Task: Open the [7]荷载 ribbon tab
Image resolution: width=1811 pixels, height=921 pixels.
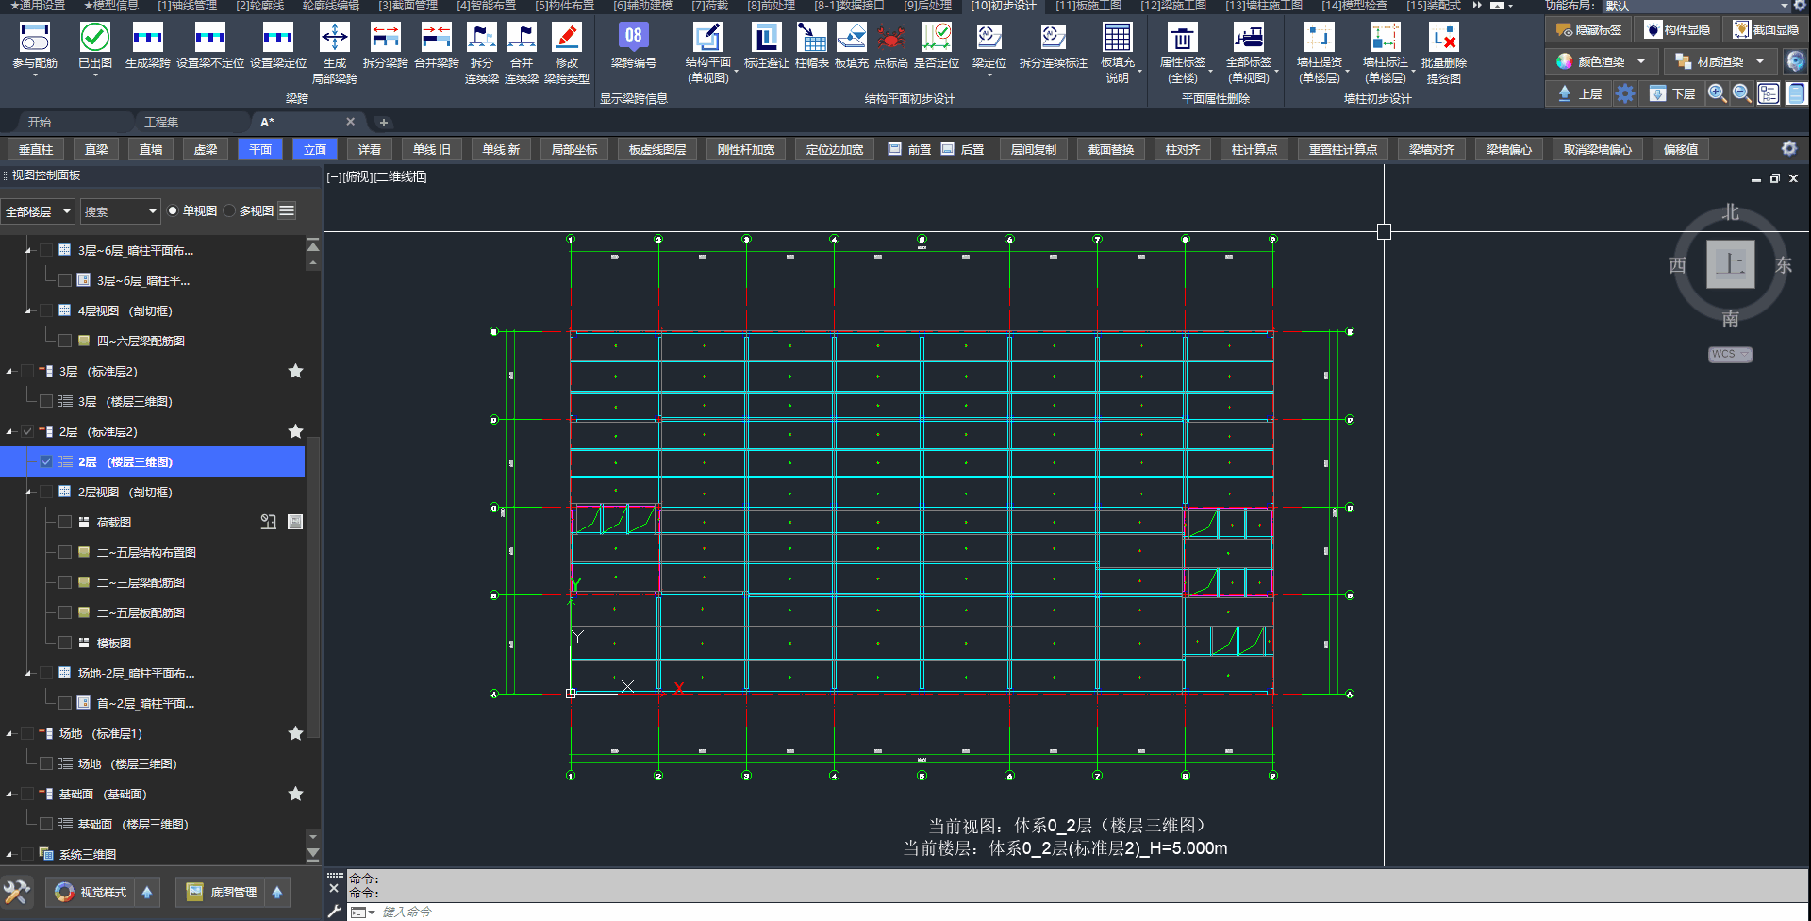Action: (709, 6)
